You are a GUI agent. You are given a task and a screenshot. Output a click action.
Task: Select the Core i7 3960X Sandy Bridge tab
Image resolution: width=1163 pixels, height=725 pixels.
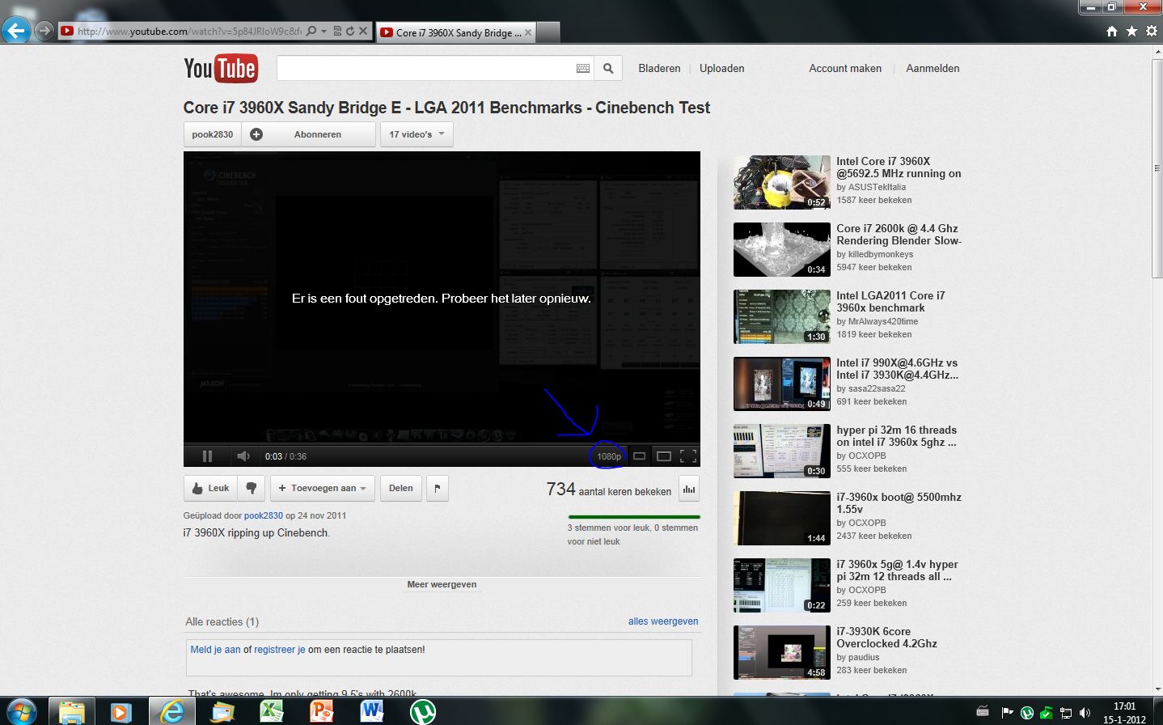click(457, 32)
